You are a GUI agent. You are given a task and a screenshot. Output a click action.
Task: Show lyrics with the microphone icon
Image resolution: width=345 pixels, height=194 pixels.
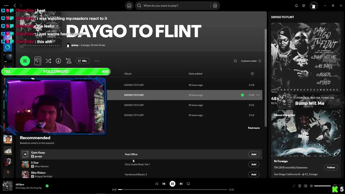(x=294, y=186)
